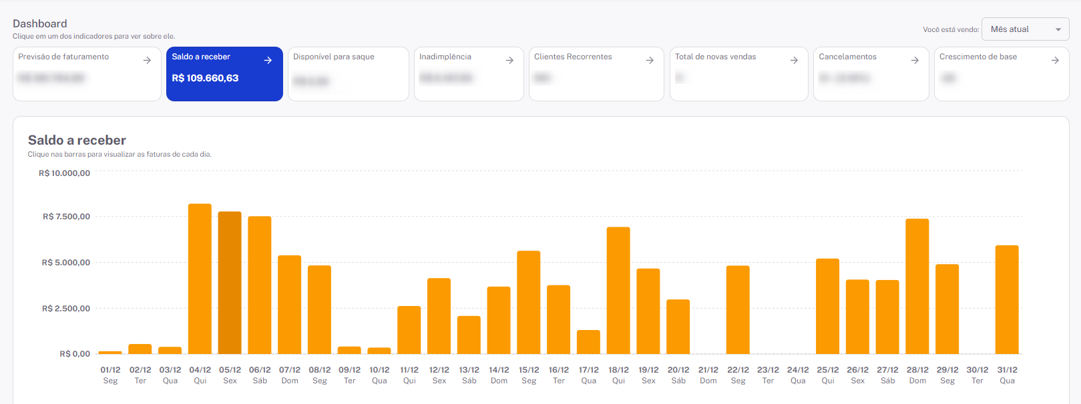Open the Cancelamentos indicator label
The height and width of the screenshot is (404, 1081).
847,57
